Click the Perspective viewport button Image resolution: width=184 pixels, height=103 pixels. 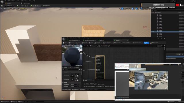pos(7,9)
